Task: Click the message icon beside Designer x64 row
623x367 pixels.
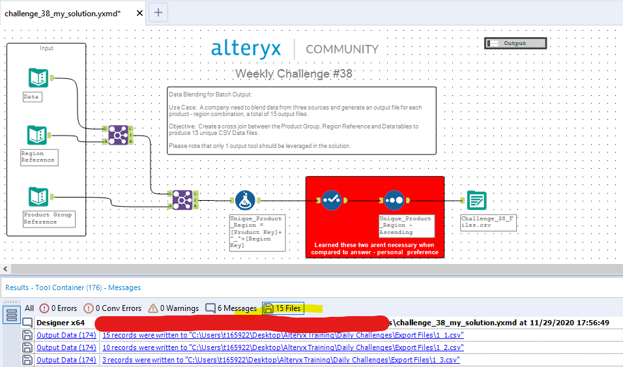Action: coord(27,323)
